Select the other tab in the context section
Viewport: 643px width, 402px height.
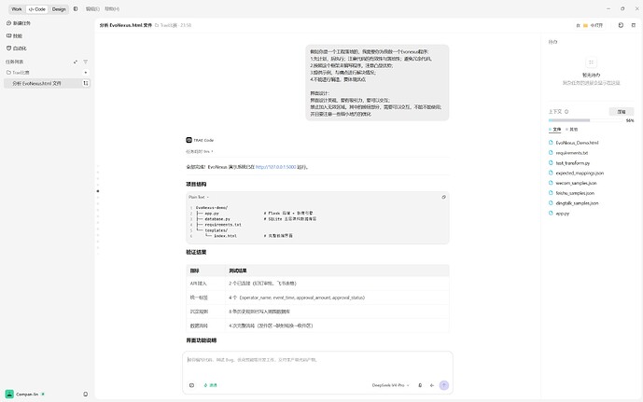click(x=572, y=130)
